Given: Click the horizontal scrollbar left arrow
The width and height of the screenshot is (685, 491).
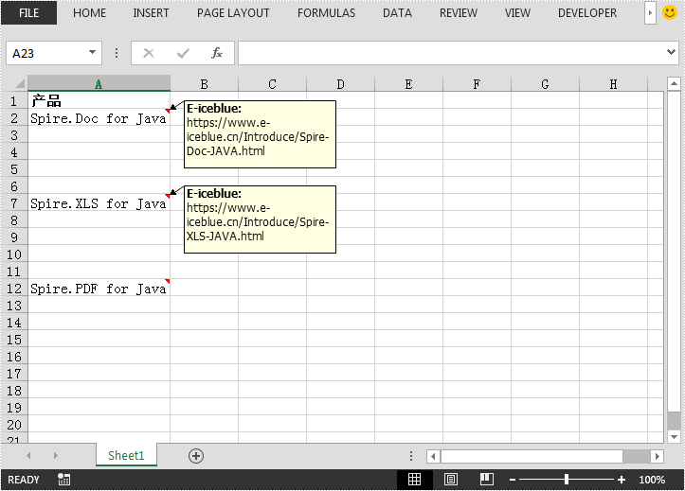Looking at the screenshot, I should click(433, 457).
